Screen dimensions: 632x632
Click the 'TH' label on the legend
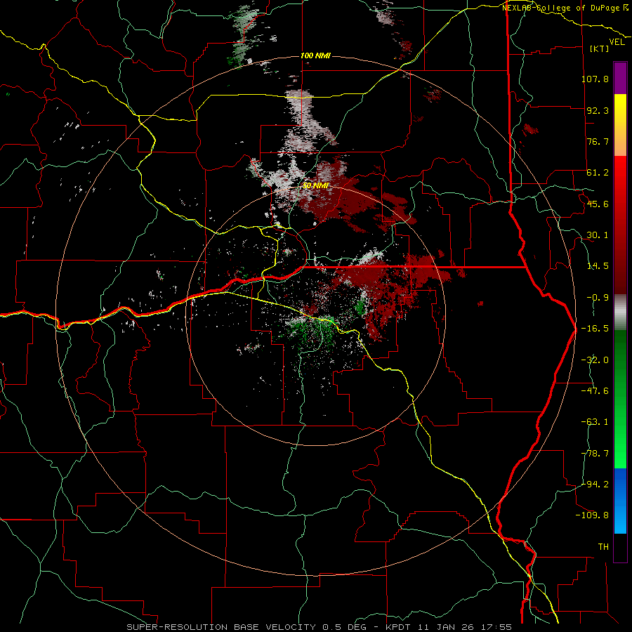(x=603, y=546)
